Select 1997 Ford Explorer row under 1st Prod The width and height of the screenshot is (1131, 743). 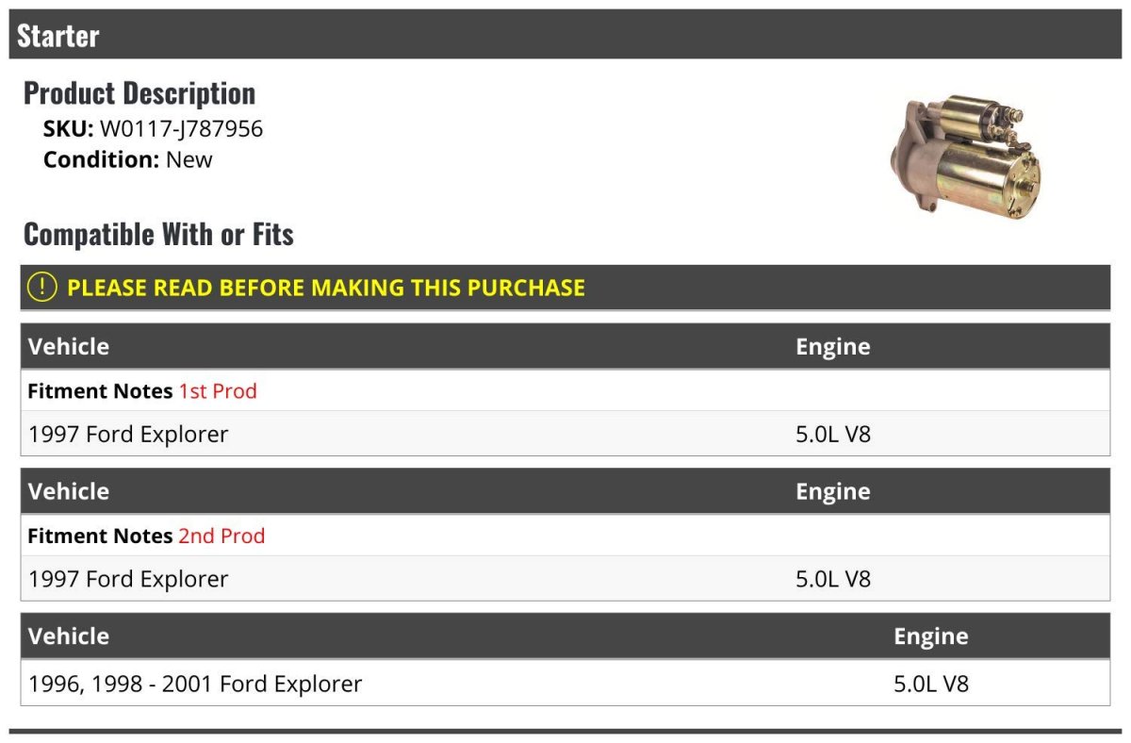tap(565, 434)
